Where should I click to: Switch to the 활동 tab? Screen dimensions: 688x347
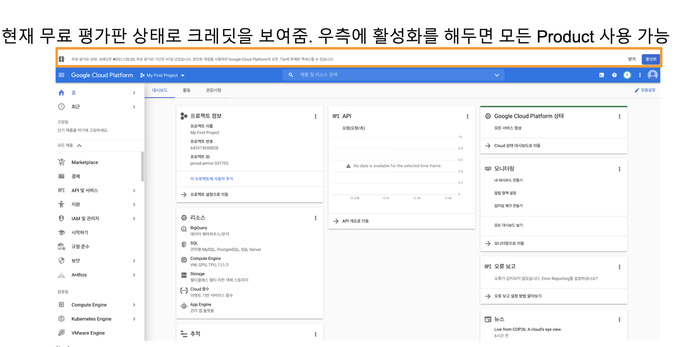187,90
